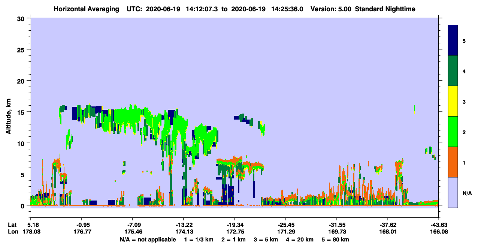Click the yellow colorbar segment labeled 3
The width and height of the screenshot is (487, 250).
tap(453, 101)
